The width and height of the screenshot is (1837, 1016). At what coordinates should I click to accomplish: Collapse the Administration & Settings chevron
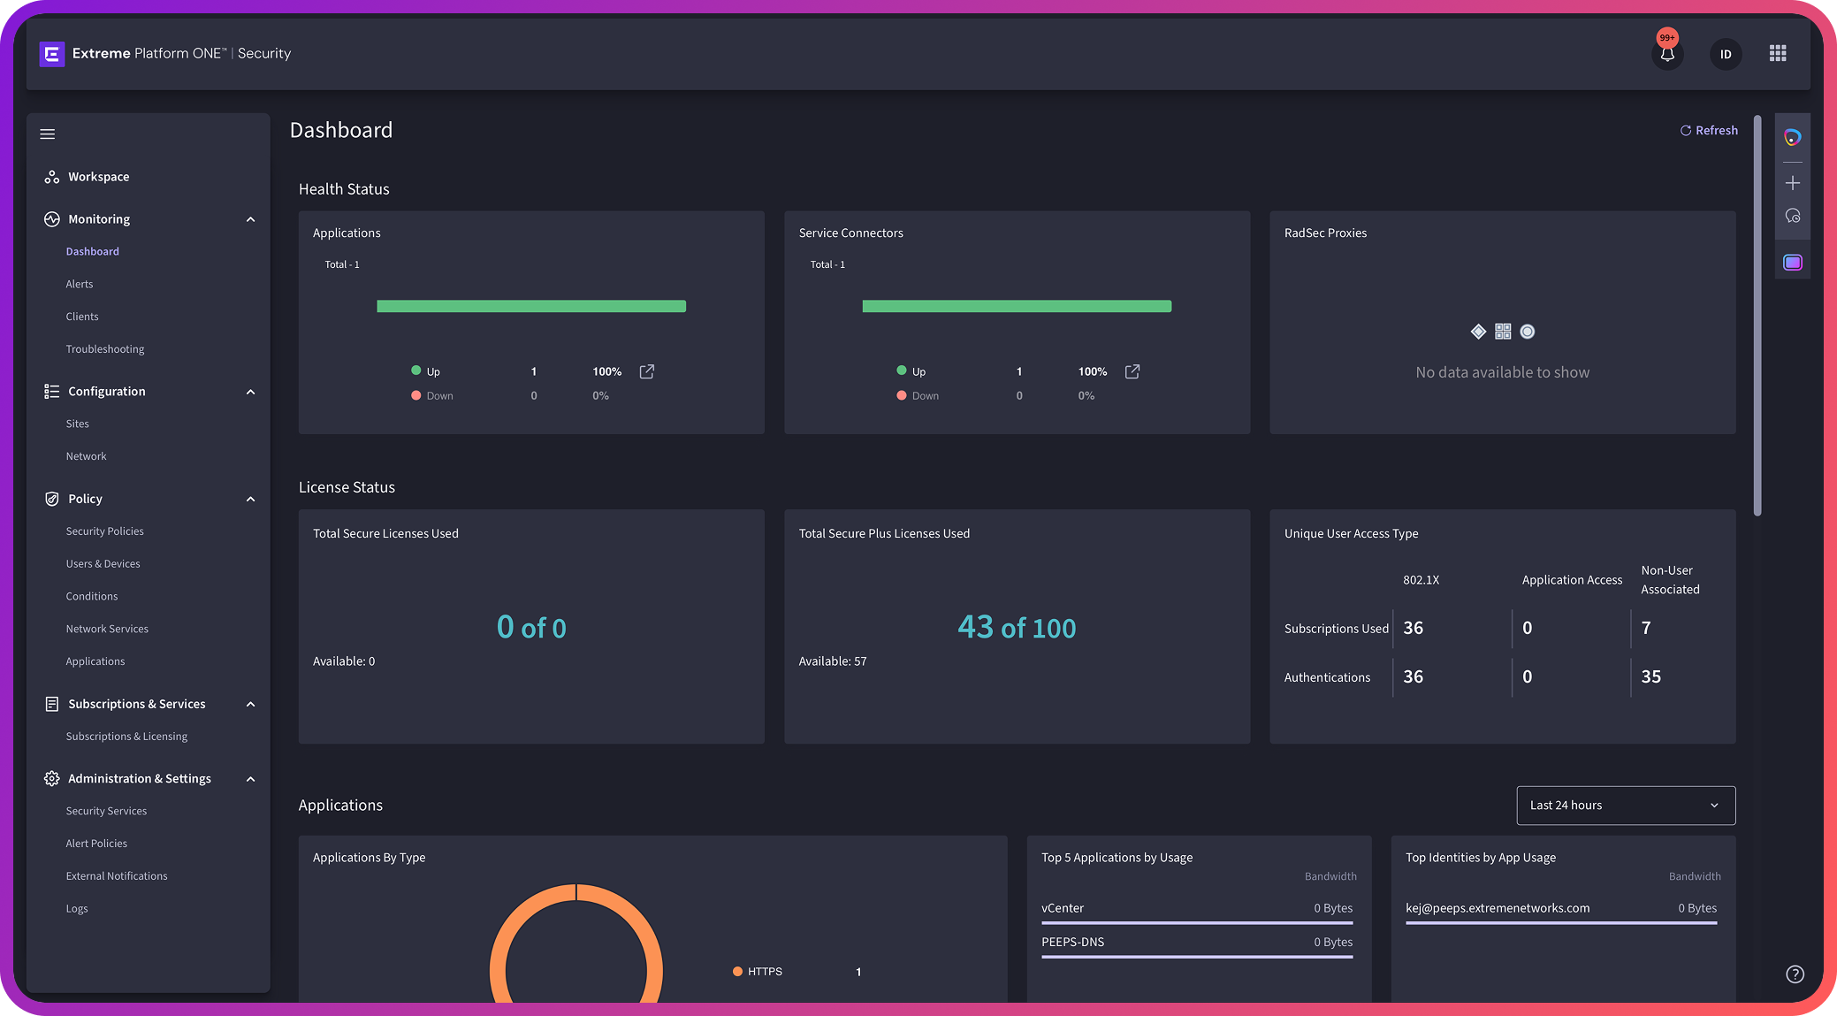coord(250,779)
